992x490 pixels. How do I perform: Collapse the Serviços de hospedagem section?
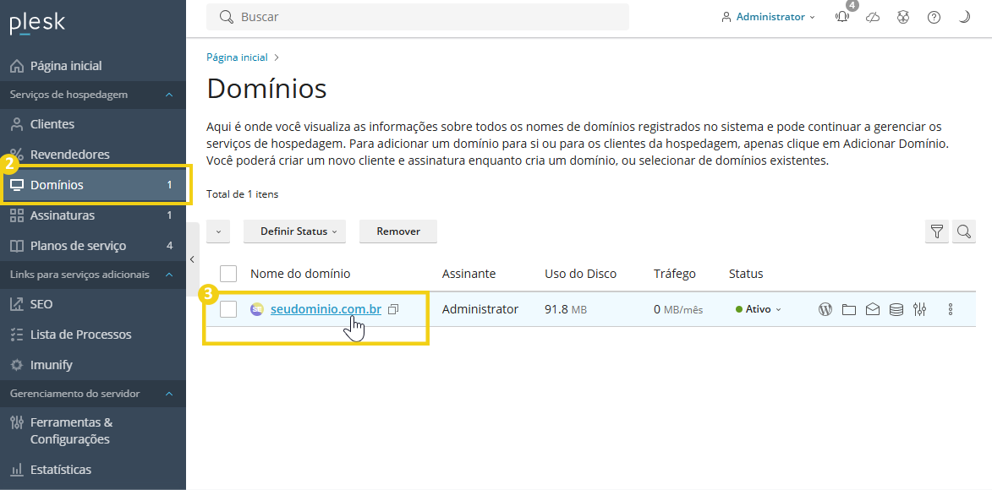(x=169, y=95)
